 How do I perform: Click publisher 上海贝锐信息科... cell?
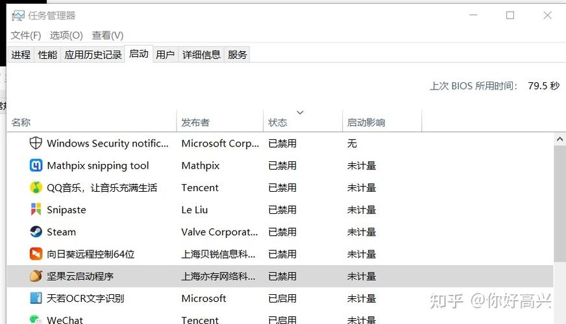pyautogui.click(x=218, y=254)
